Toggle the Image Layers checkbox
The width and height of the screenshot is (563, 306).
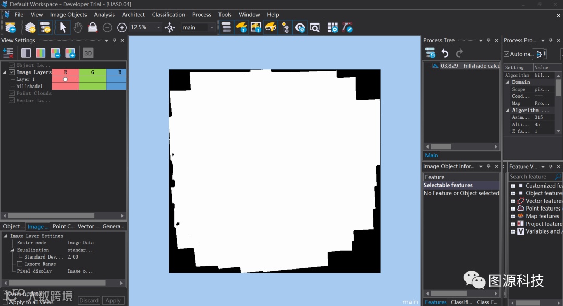tap(12, 72)
